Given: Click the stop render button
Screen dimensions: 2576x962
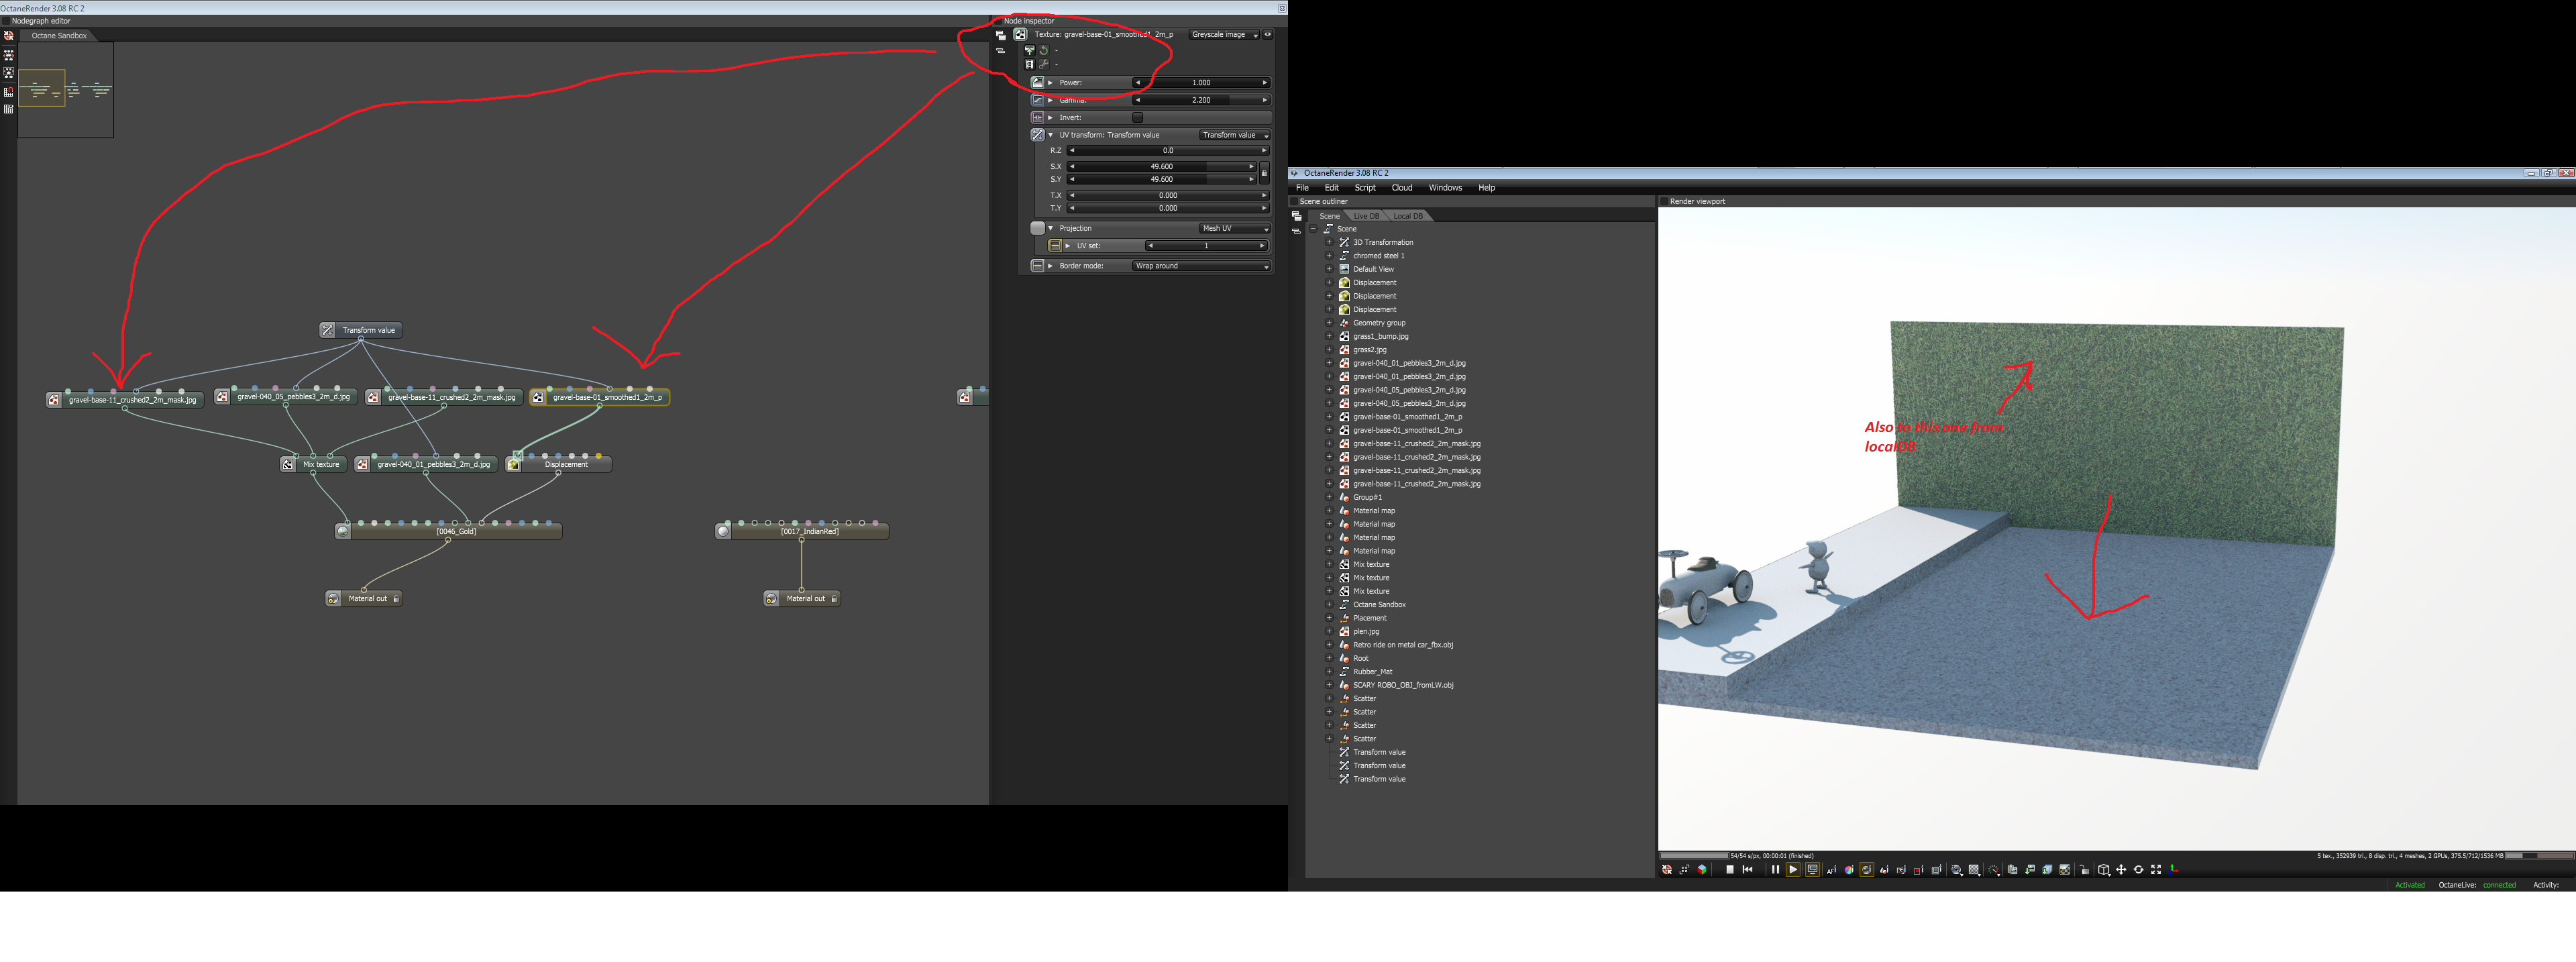Looking at the screenshot, I should coord(1730,870).
